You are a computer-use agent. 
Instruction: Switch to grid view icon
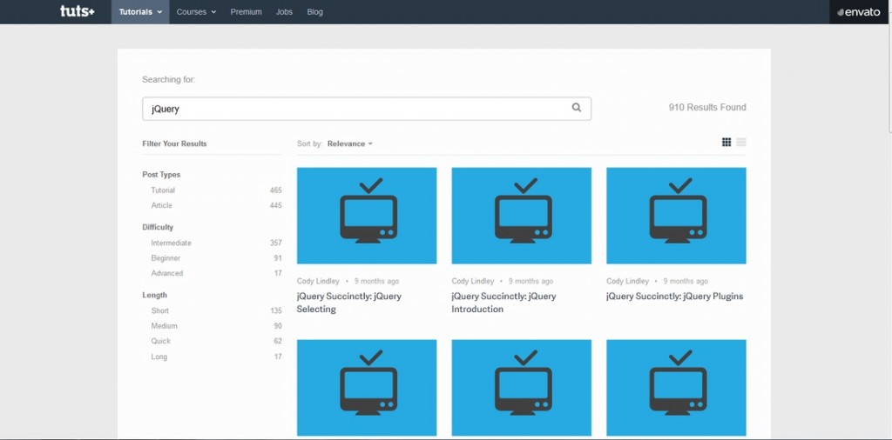726,142
